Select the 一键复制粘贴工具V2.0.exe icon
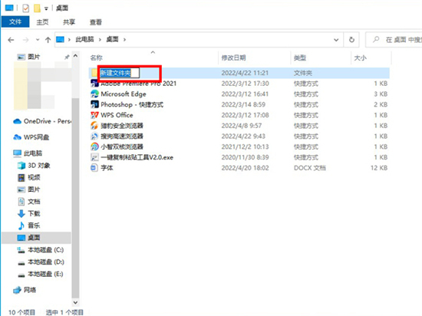422x316 pixels. pos(94,157)
